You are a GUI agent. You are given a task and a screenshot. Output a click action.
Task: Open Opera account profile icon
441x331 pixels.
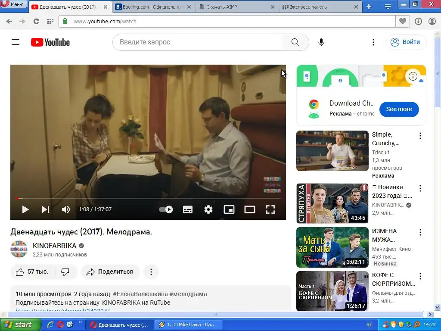coord(432,22)
